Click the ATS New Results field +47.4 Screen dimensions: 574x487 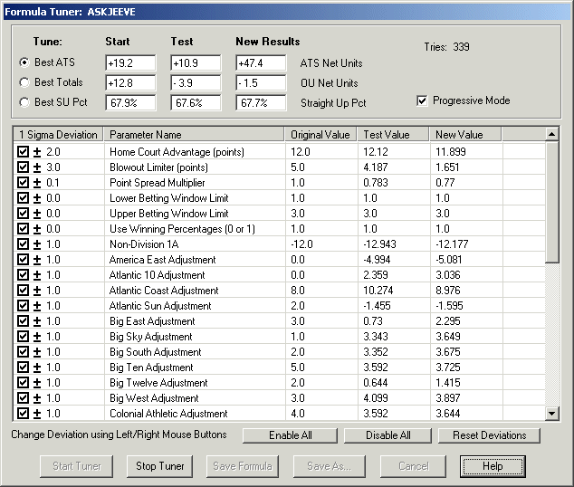(x=261, y=63)
